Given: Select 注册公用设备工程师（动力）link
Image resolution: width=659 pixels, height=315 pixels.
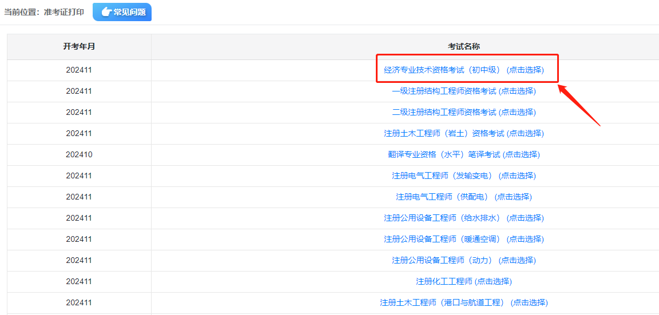Looking at the screenshot, I should 463,260.
